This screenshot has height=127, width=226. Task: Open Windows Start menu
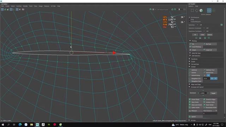[3, 125]
